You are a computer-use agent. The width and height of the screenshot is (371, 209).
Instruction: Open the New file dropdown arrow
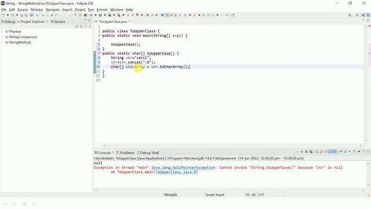coord(8,15)
